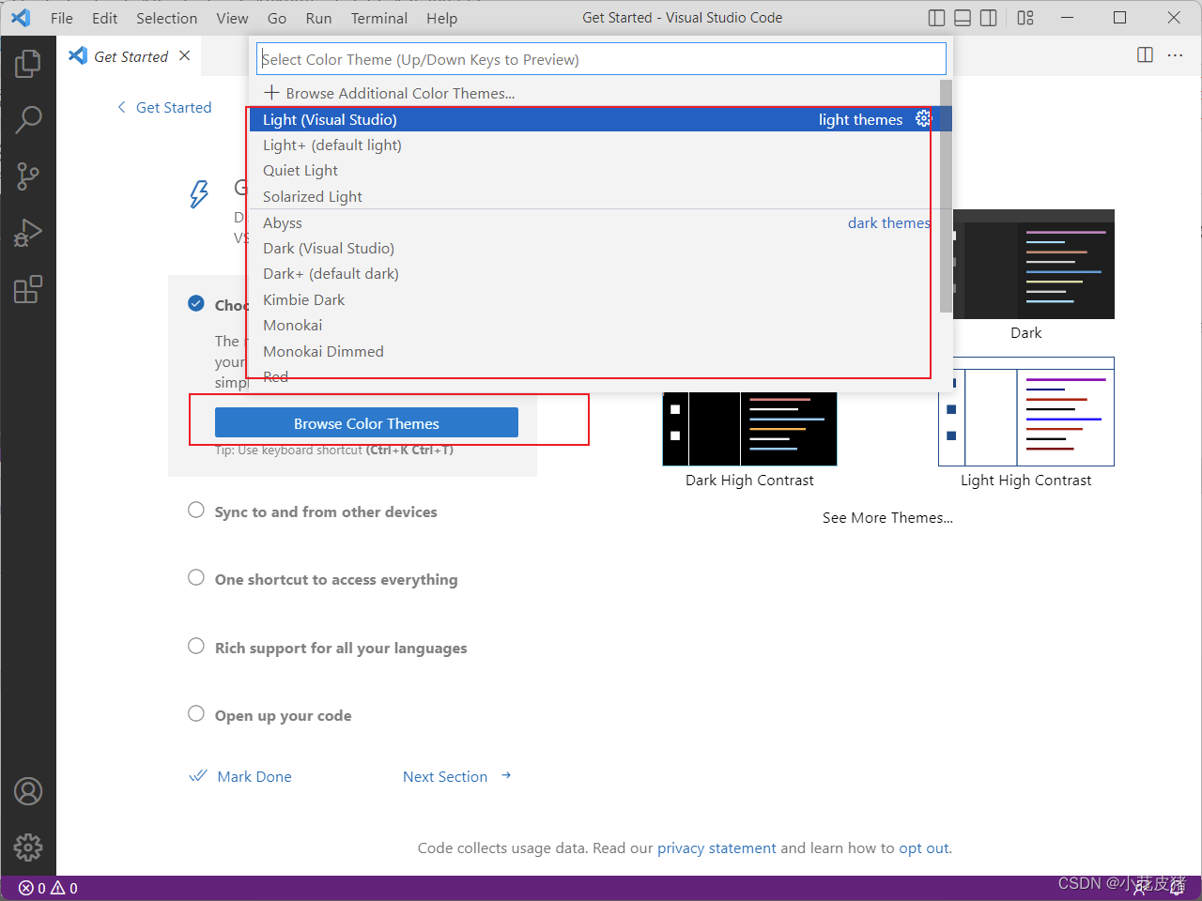Click the VS Code logo in title bar
This screenshot has height=901, width=1202.
[x=20, y=18]
